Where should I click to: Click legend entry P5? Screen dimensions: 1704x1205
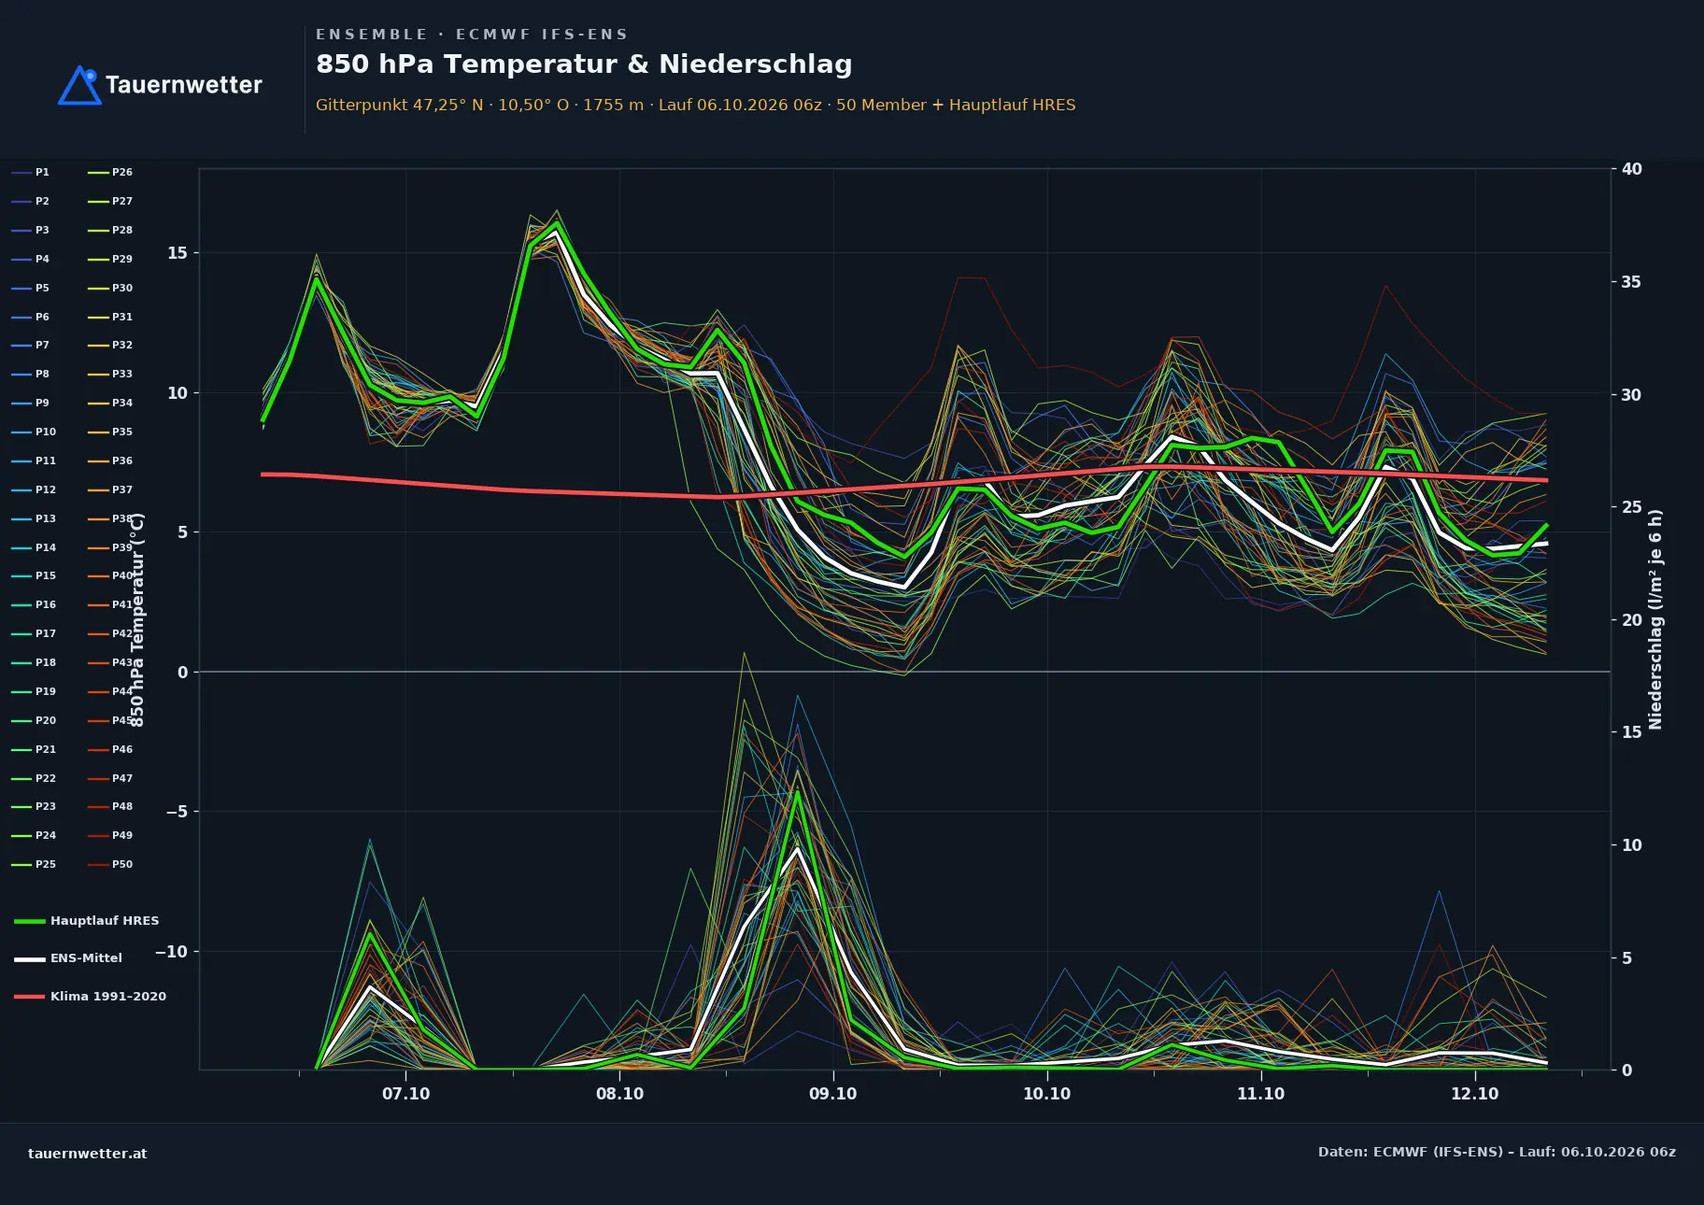coord(31,289)
